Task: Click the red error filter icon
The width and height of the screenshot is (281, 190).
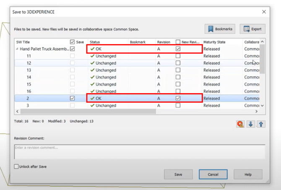Action: point(240,124)
